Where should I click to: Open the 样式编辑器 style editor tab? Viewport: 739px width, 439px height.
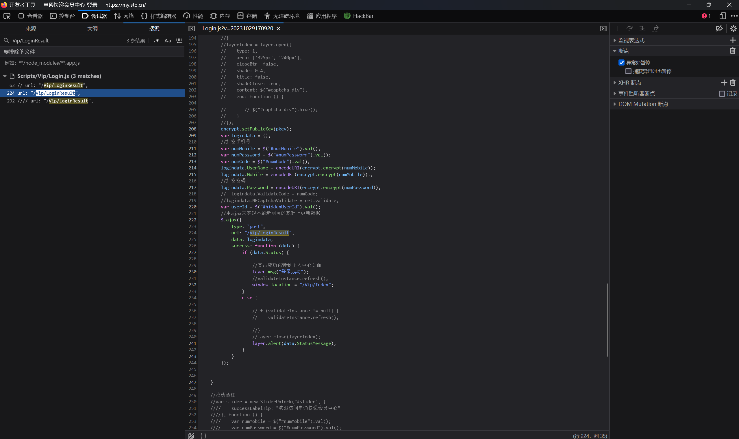[159, 16]
